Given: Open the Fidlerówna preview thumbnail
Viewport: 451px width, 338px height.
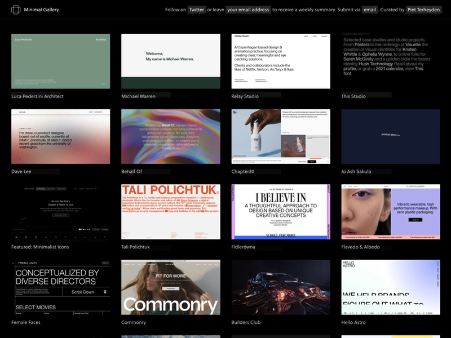Looking at the screenshot, I should pos(281,212).
